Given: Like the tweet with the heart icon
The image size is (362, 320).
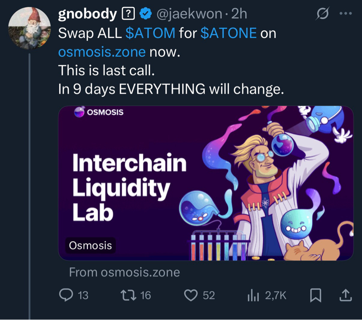Looking at the screenshot, I should tap(192, 296).
